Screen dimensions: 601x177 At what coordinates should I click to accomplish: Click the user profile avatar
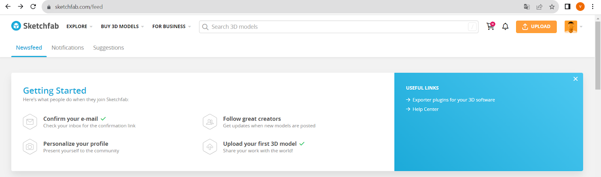[571, 27]
